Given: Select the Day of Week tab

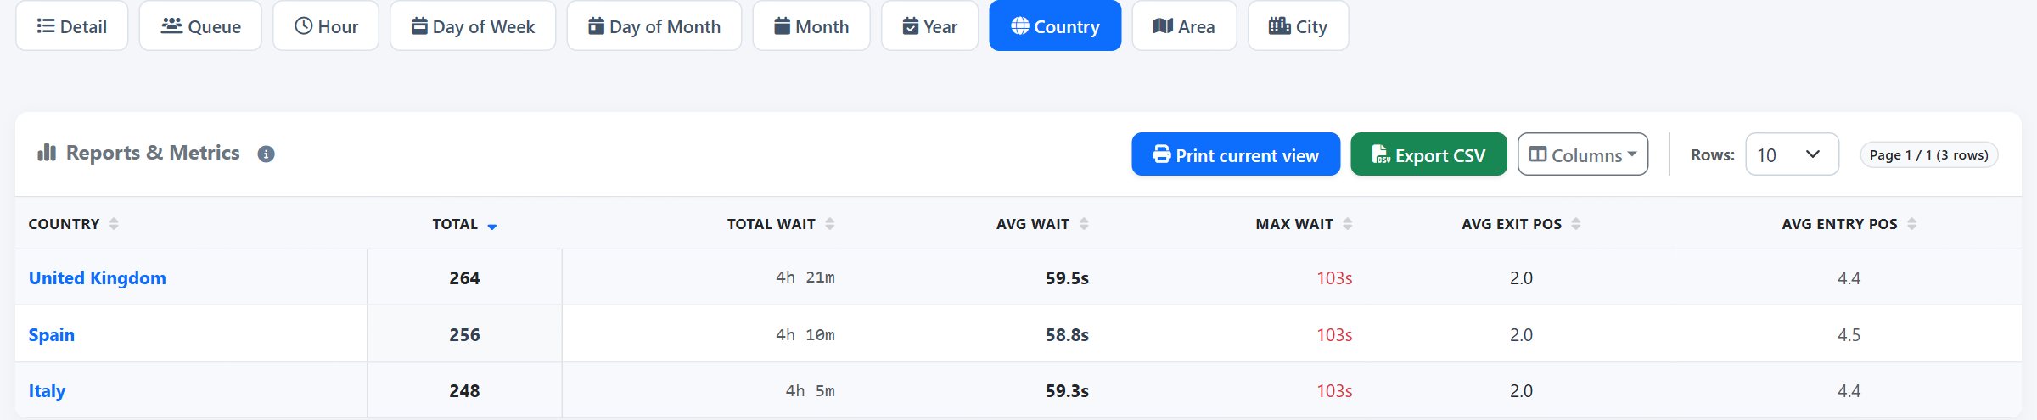Looking at the screenshot, I should pos(473,26).
